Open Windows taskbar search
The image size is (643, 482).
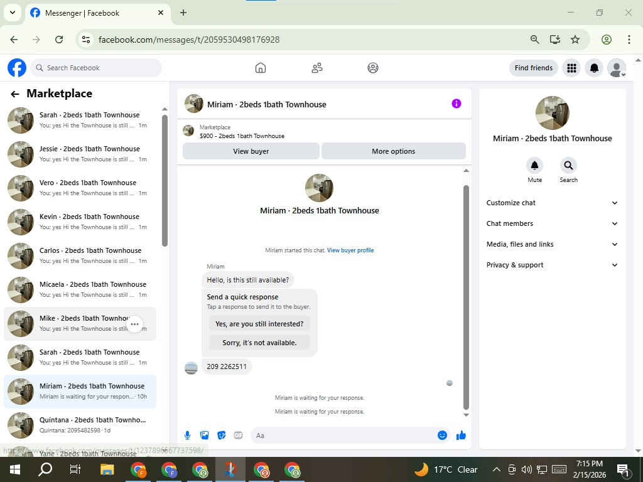[45, 469]
